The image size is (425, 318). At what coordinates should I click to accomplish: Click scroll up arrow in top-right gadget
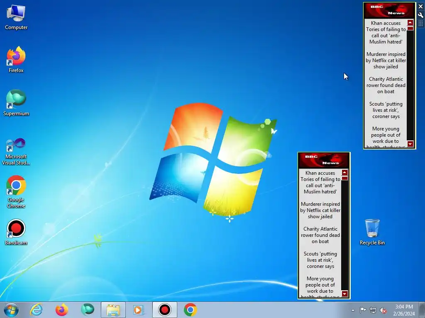(x=410, y=22)
